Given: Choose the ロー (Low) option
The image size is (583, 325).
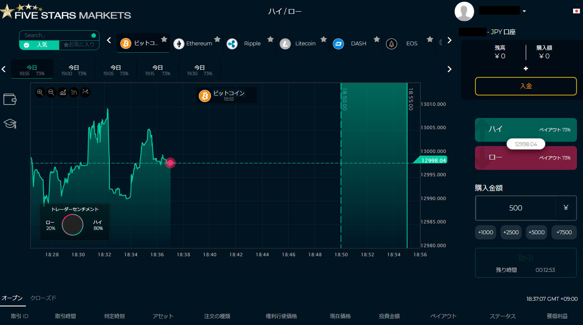Looking at the screenshot, I should 526,158.
